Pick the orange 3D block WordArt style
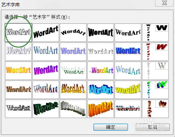Image resolution: width=175 pixels, height=137 pixels. pos(101,109)
